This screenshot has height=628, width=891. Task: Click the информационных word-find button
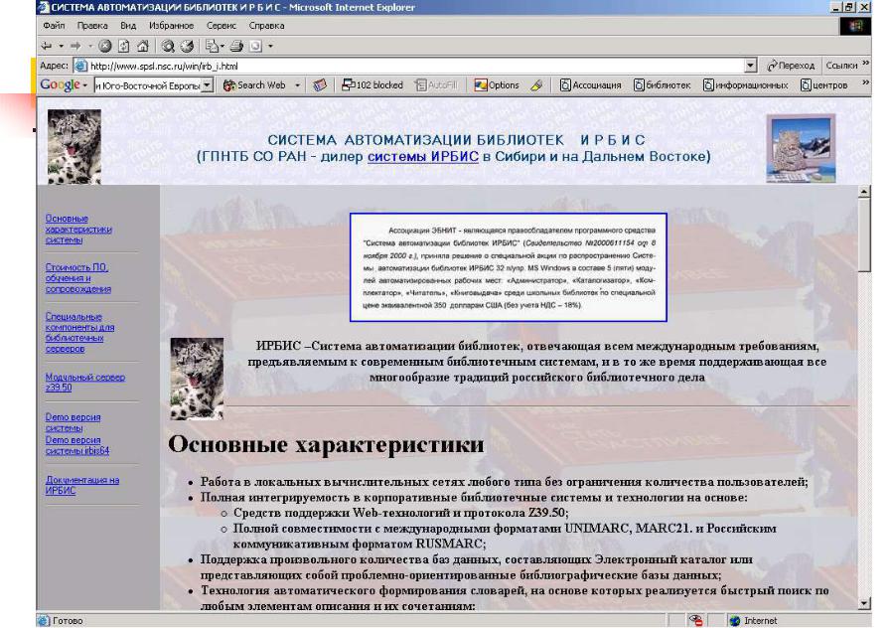pos(746,85)
